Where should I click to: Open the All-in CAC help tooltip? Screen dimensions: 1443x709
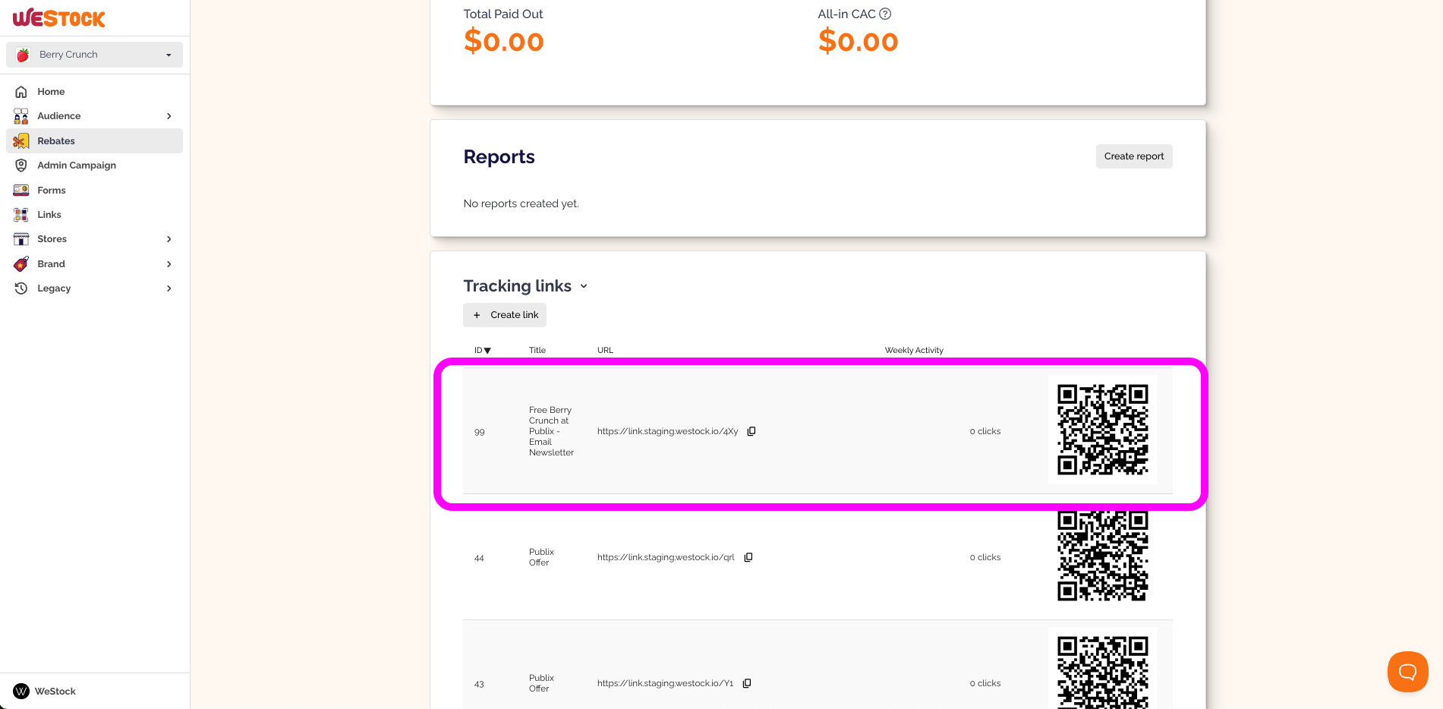885,14
